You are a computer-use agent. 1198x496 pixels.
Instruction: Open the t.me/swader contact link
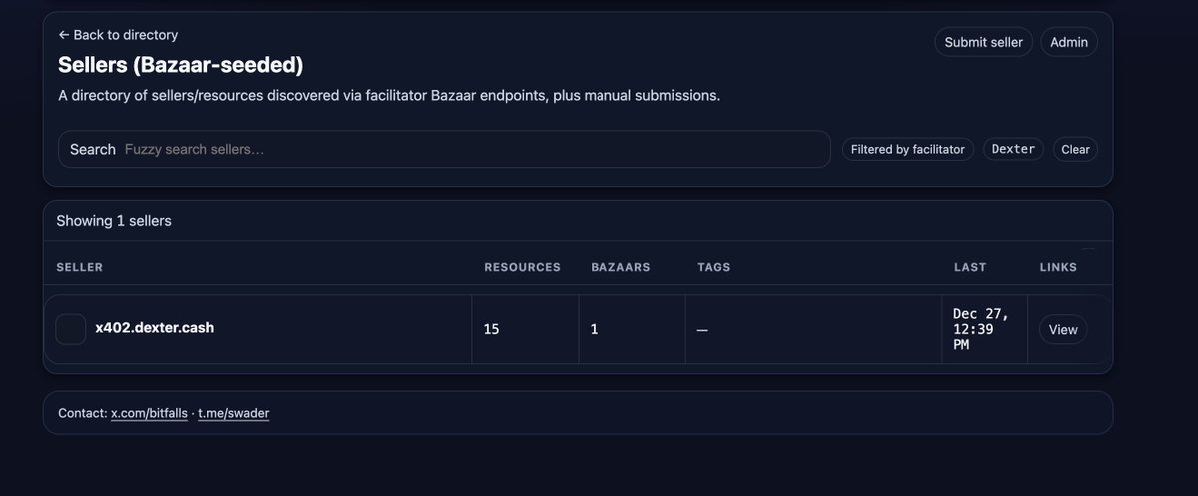[233, 413]
